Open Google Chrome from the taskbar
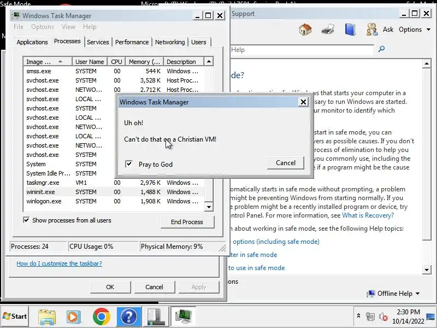 click(x=102, y=317)
